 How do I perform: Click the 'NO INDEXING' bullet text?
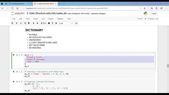[x=35, y=48]
